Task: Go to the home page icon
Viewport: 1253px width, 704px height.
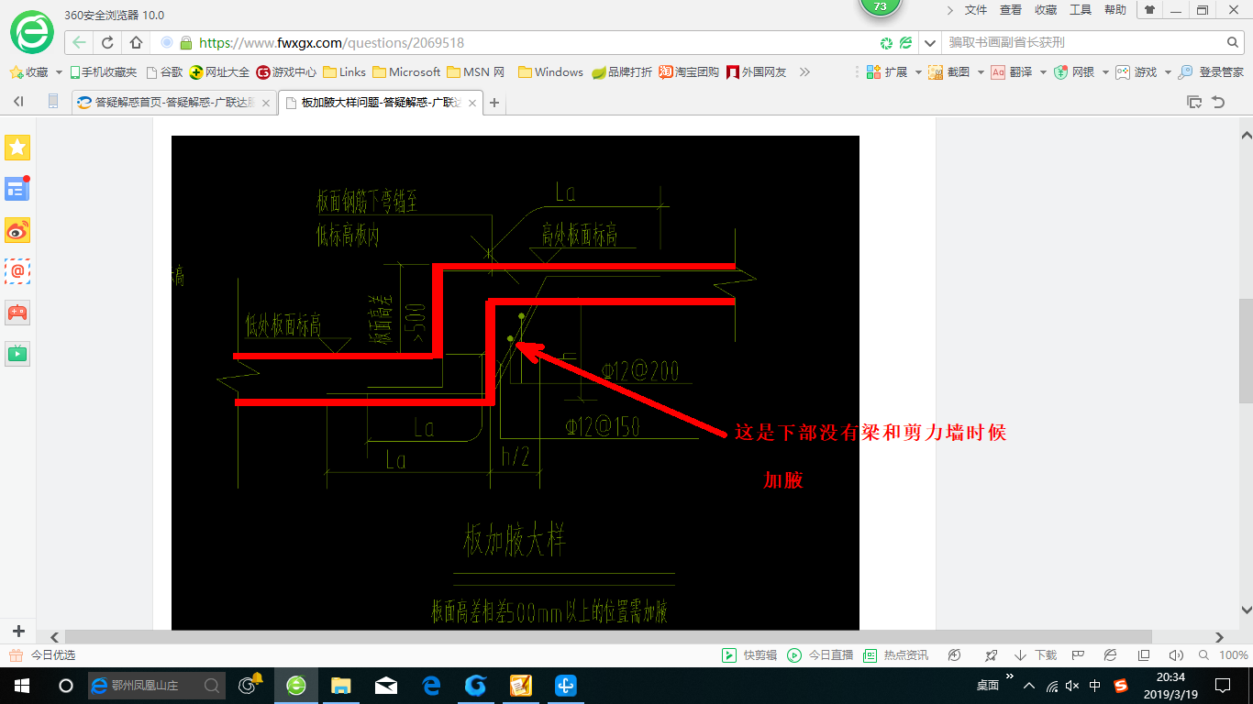Action: (136, 42)
